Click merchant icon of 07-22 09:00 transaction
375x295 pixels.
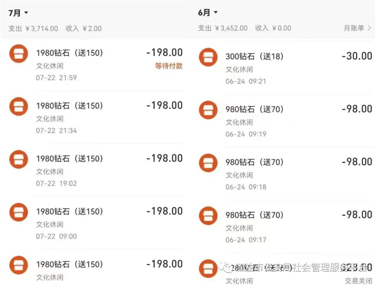(19, 212)
